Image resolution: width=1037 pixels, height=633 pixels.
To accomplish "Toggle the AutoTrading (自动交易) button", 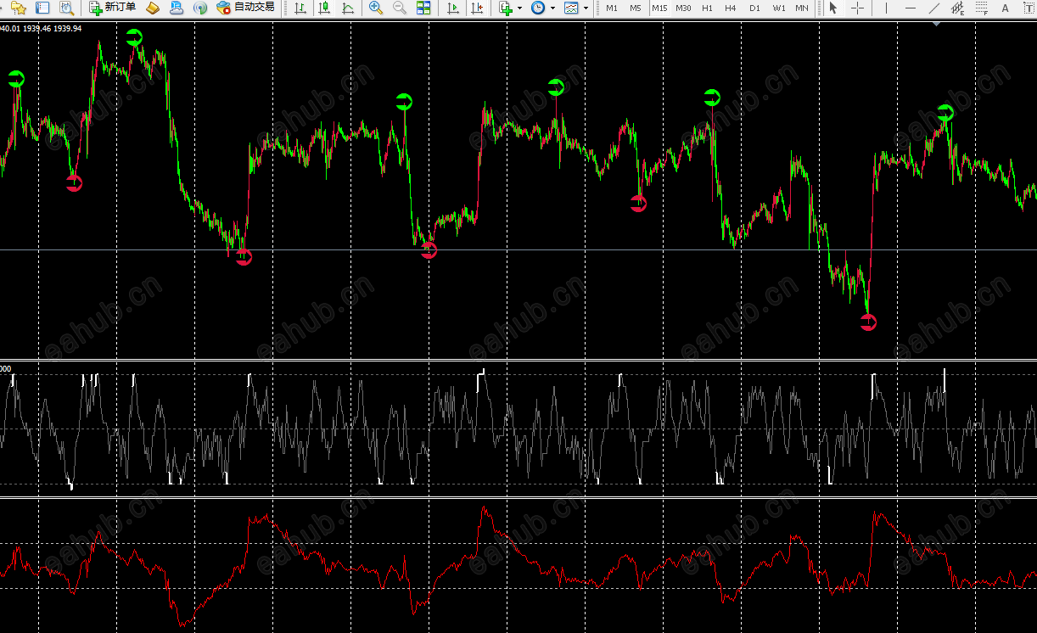I will pos(245,8).
